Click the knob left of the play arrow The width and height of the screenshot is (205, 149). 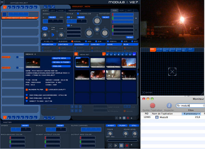[45, 35]
